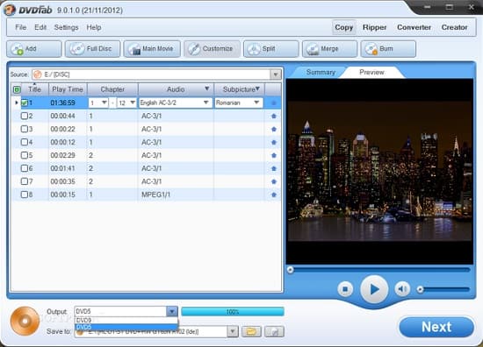Sort by the Chapter column header

tap(112, 89)
